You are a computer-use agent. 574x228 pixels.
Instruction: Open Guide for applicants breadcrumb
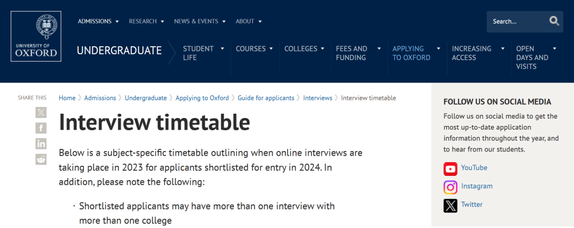266,98
